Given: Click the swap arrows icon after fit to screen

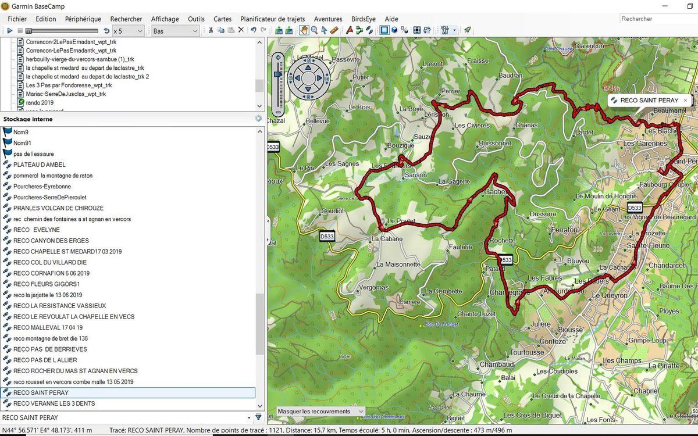Looking at the screenshot, I should [x=427, y=30].
